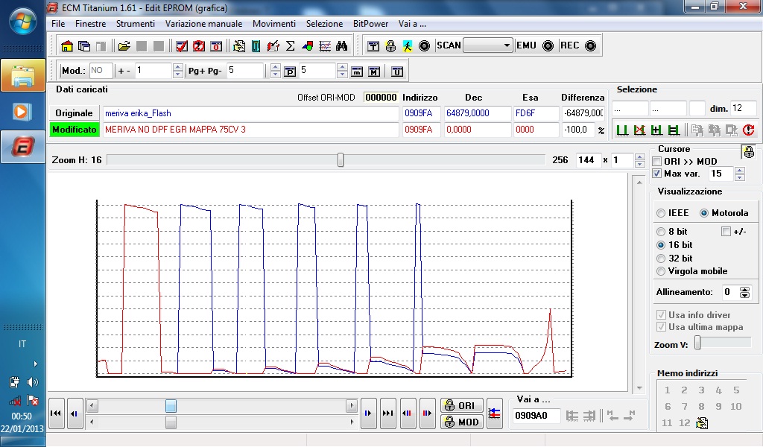Select the 32 bit radio option

(661, 259)
